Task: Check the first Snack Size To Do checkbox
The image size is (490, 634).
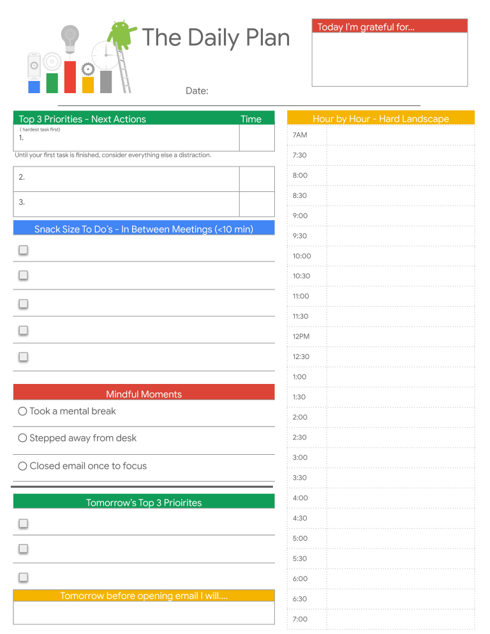Action: point(24,250)
